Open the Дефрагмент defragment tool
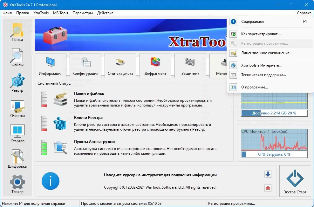Viewport: 314px width, 207px height. (x=155, y=66)
